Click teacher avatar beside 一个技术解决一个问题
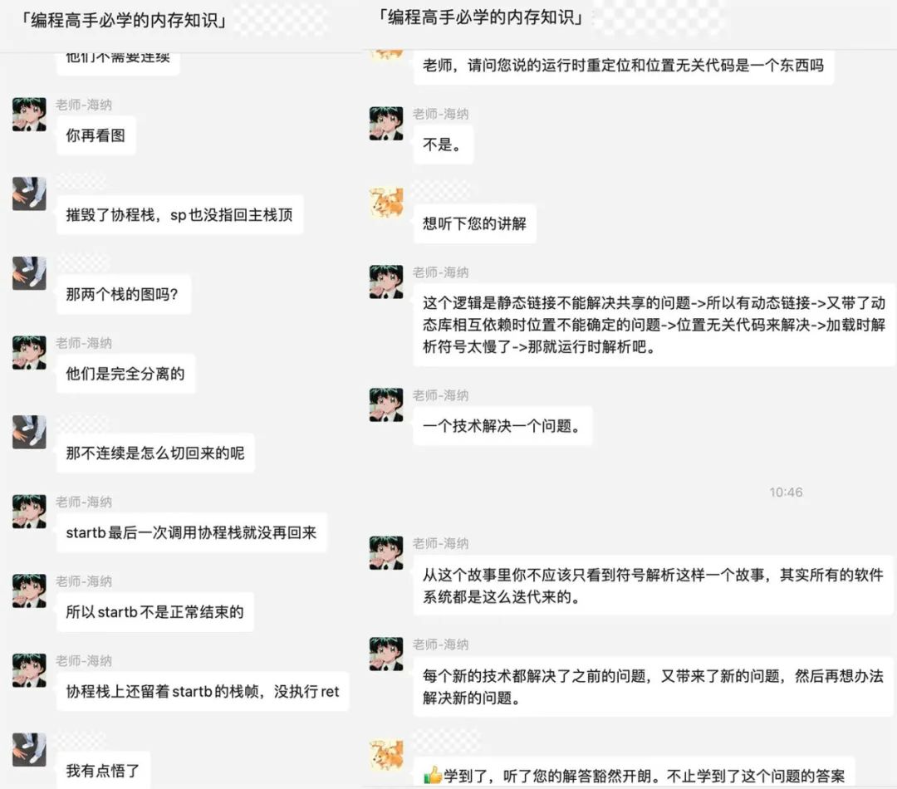897x789 pixels. point(386,404)
